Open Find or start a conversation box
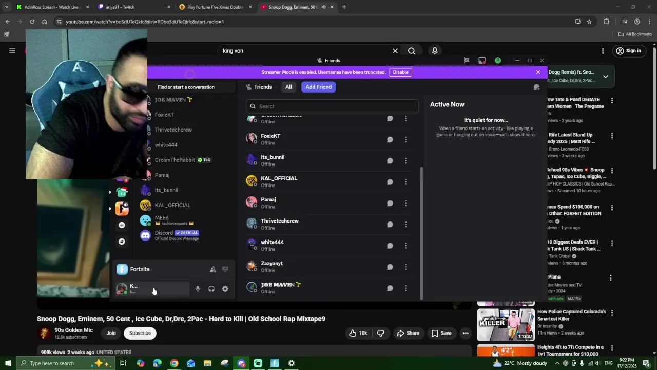 pos(186,87)
